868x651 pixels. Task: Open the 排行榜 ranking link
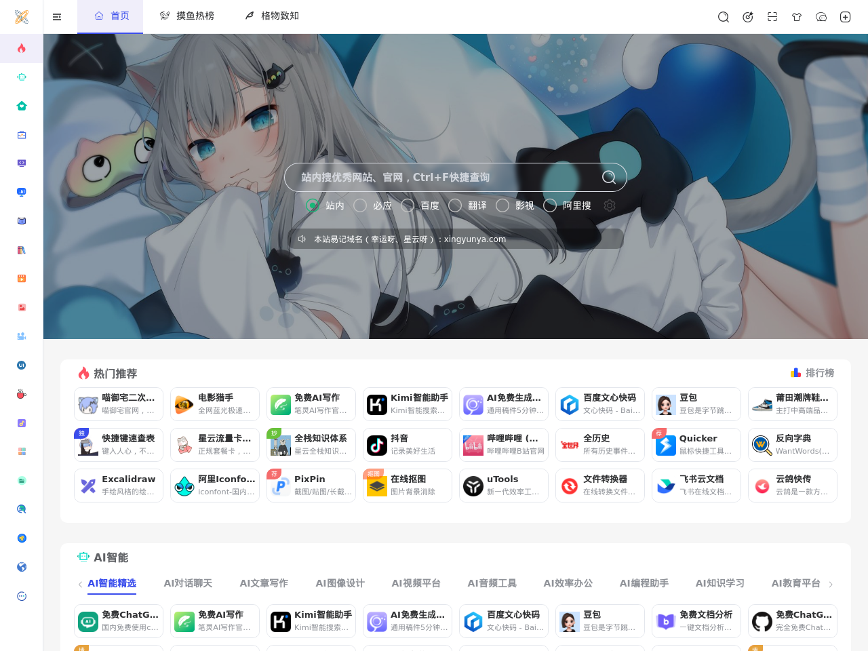tap(812, 373)
